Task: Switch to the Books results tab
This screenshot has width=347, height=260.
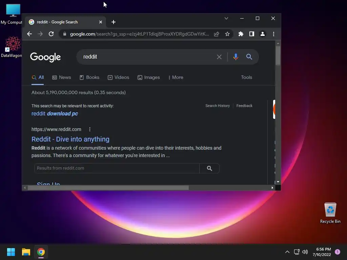Action: tap(89, 78)
